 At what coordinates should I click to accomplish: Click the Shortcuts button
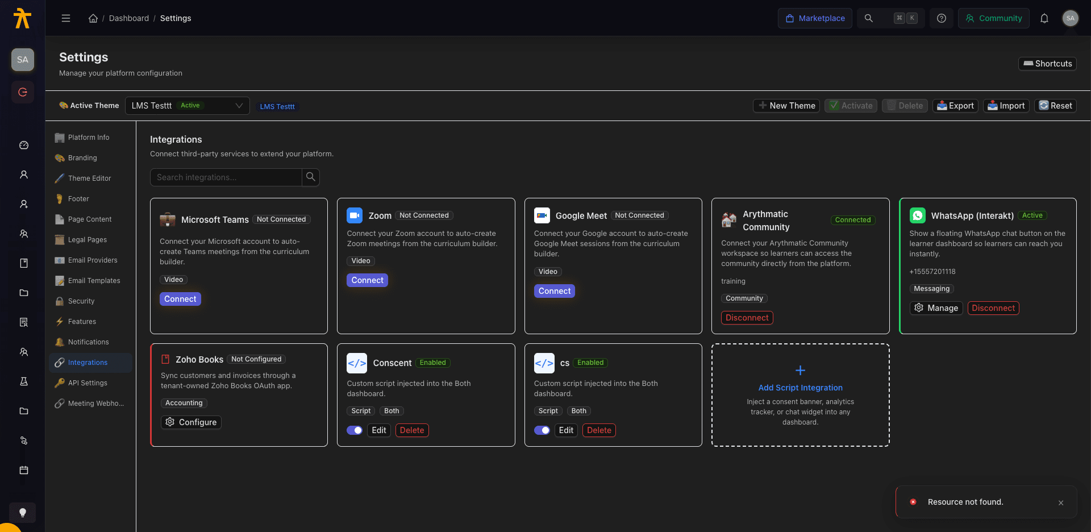(1047, 64)
